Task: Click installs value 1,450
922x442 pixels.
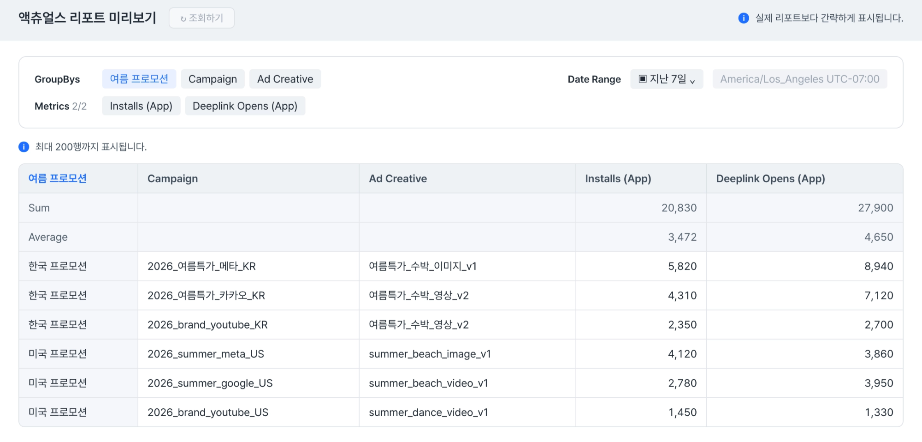Action: pyautogui.click(x=683, y=412)
